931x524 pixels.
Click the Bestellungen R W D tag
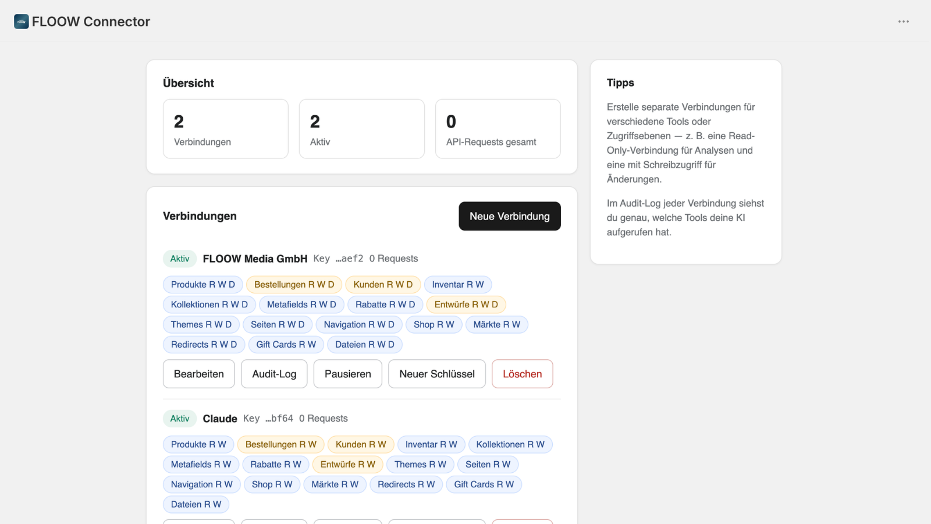tap(294, 285)
